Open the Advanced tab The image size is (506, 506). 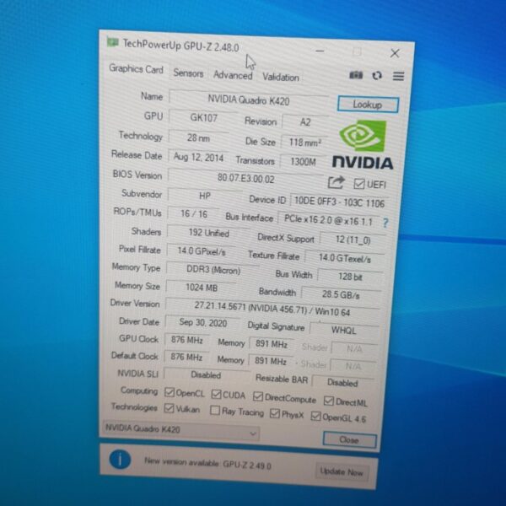[x=233, y=75]
